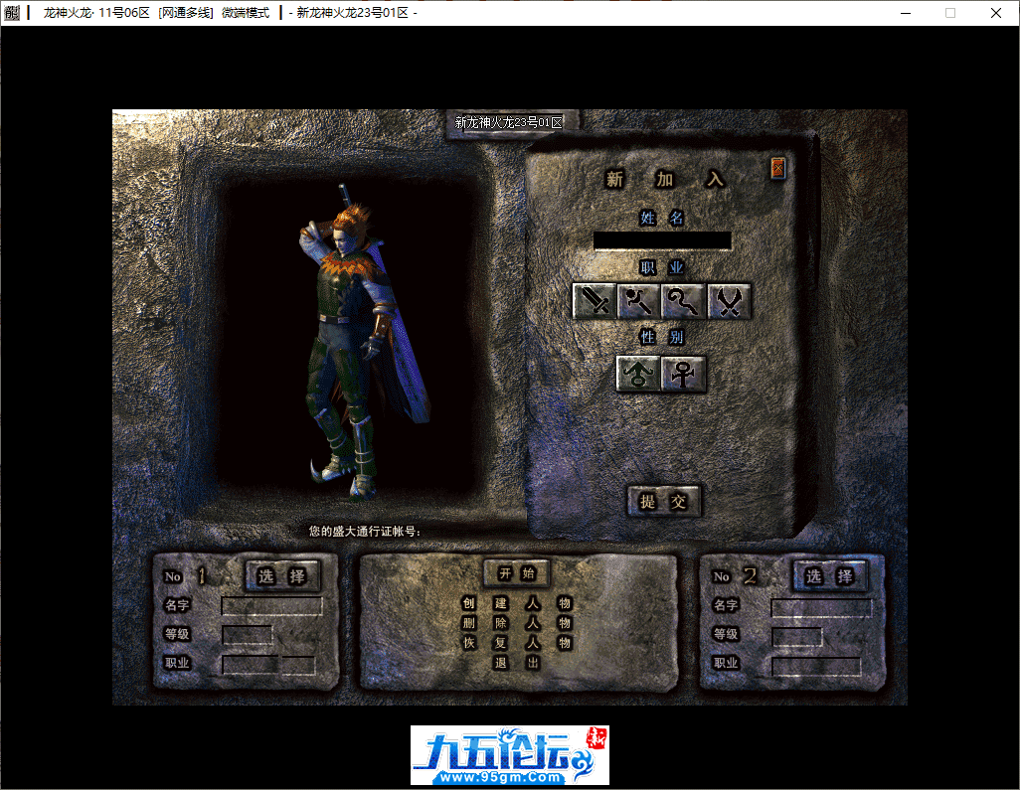
Task: Choose 删除人物 to delete a character
Action: [517, 623]
